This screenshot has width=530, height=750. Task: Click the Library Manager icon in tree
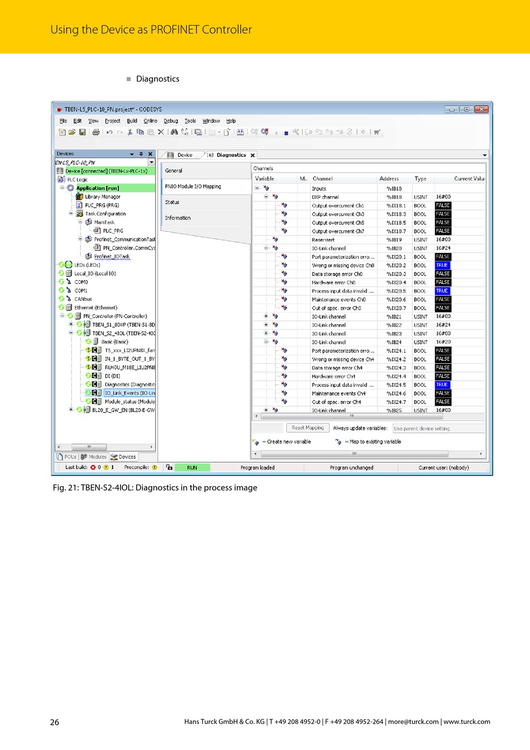tap(80, 196)
